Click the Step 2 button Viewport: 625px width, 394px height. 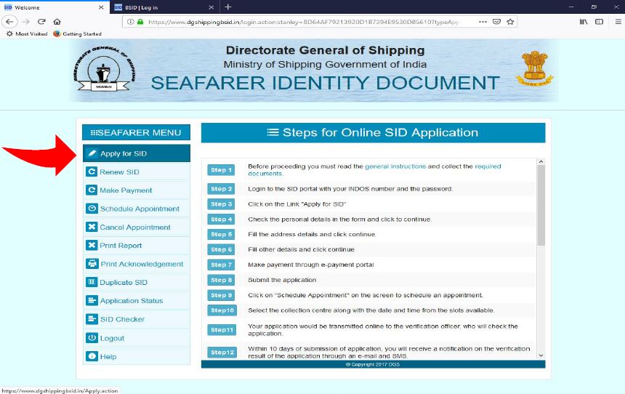221,188
